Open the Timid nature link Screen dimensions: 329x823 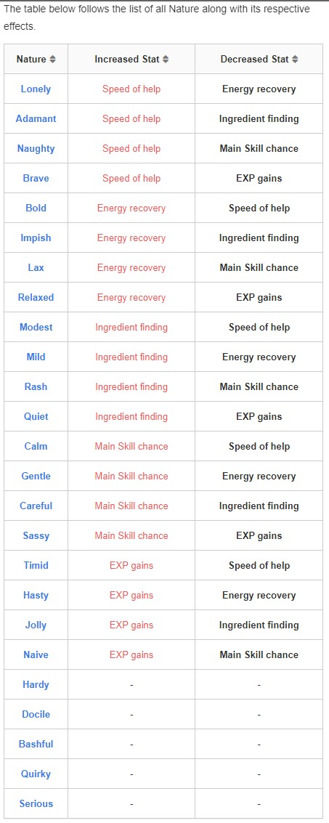click(x=36, y=565)
